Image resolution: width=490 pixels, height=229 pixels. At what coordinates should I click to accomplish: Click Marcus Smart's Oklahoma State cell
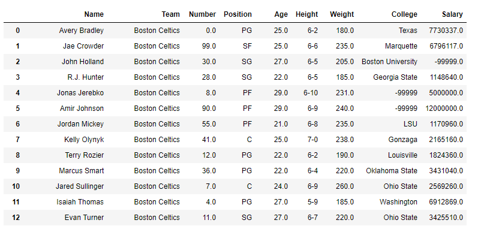pos(392,171)
